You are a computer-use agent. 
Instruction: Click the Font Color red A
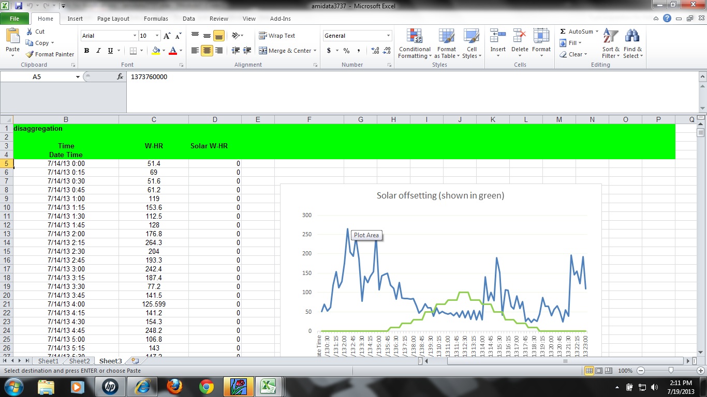click(172, 51)
